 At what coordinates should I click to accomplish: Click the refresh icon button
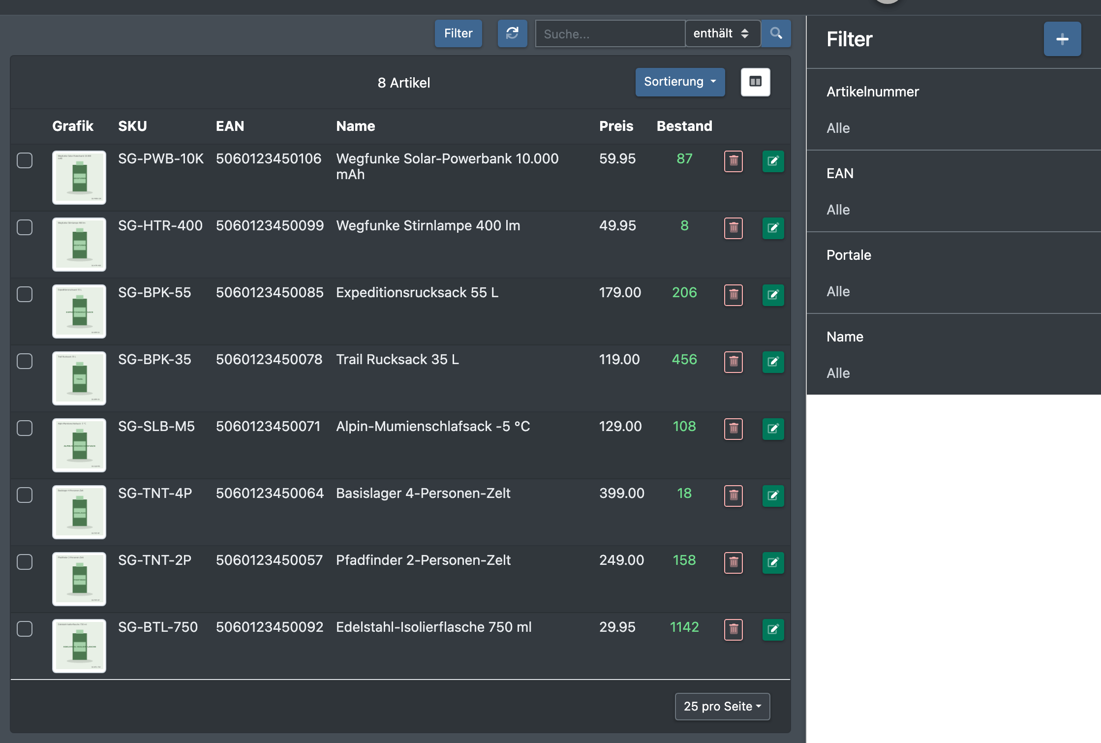pyautogui.click(x=512, y=33)
